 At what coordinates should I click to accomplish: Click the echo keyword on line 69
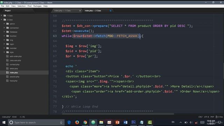point(69,66)
